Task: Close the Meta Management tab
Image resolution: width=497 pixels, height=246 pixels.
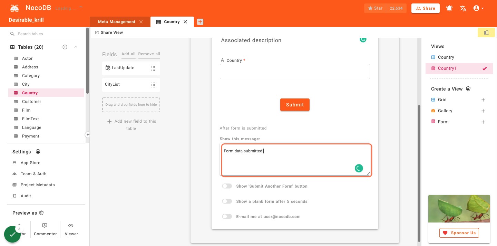Action: [141, 22]
